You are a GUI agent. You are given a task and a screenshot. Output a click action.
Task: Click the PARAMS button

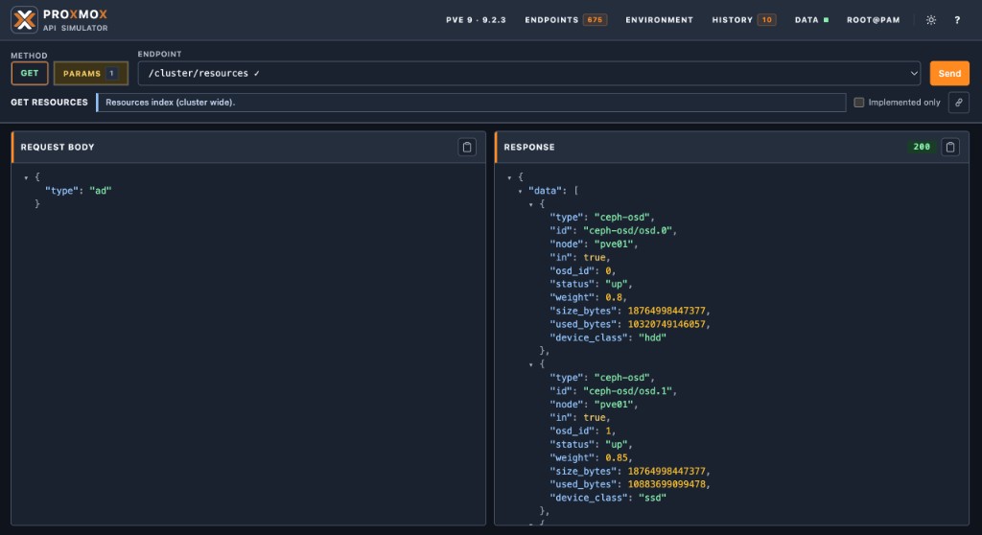point(91,73)
